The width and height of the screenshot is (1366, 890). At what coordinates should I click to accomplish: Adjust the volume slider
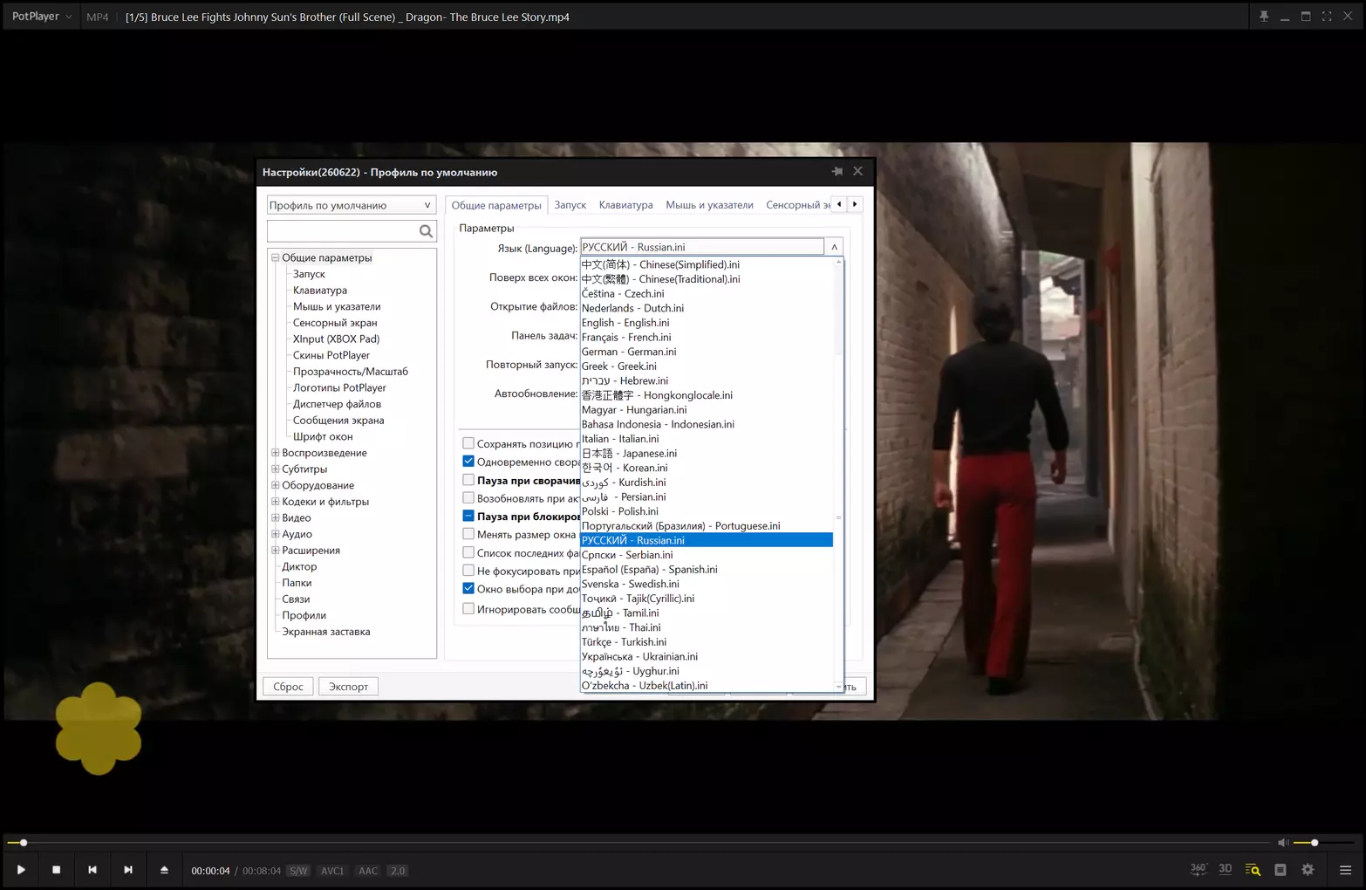coord(1323,843)
